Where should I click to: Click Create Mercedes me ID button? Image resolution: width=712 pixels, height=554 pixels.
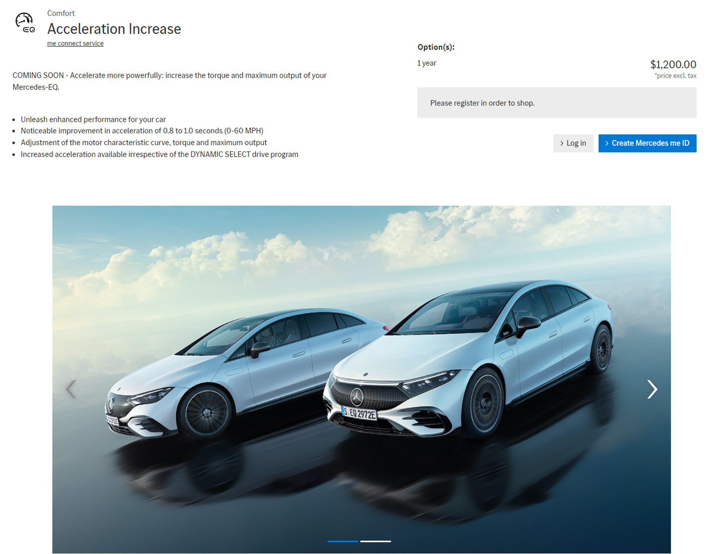click(647, 143)
